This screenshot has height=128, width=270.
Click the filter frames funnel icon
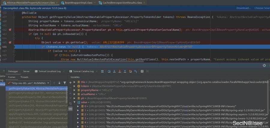(x=64, y=83)
